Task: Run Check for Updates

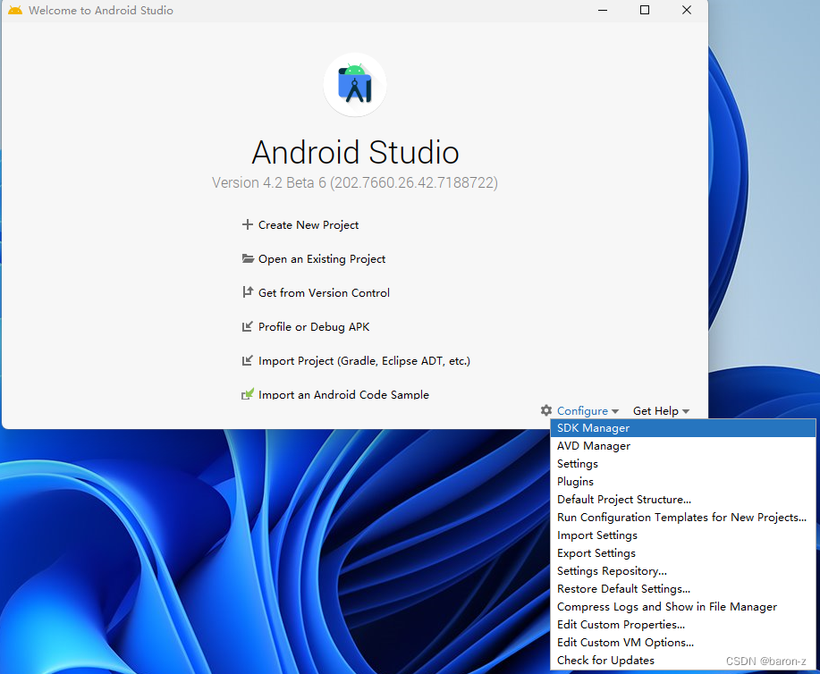Action: click(x=683, y=660)
